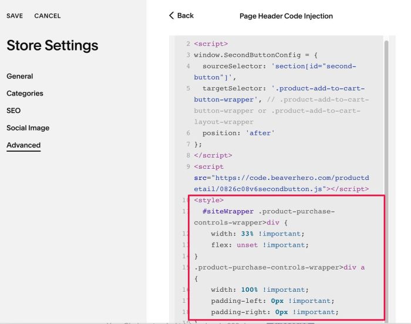Click the Back chevron arrow icon
411x324 pixels.
click(171, 16)
